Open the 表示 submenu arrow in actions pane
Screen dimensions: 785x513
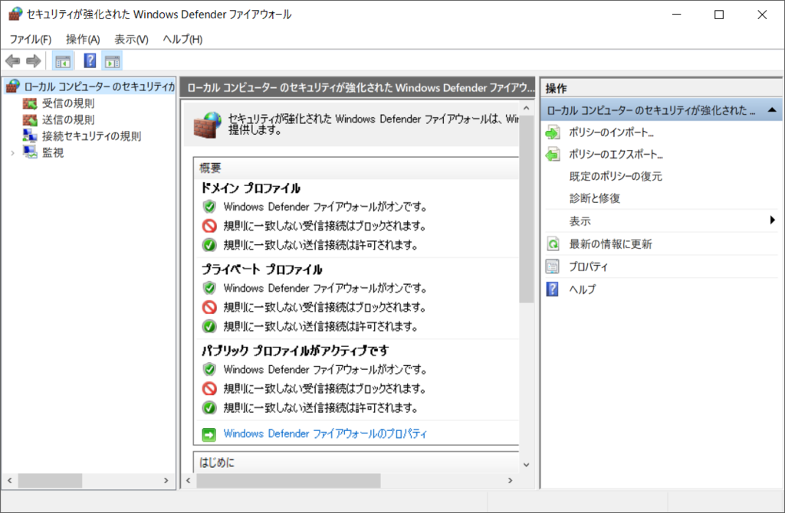[x=773, y=220]
